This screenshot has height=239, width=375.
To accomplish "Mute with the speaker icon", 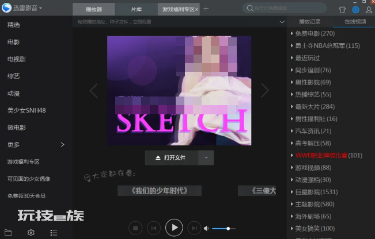I will pos(206,229).
